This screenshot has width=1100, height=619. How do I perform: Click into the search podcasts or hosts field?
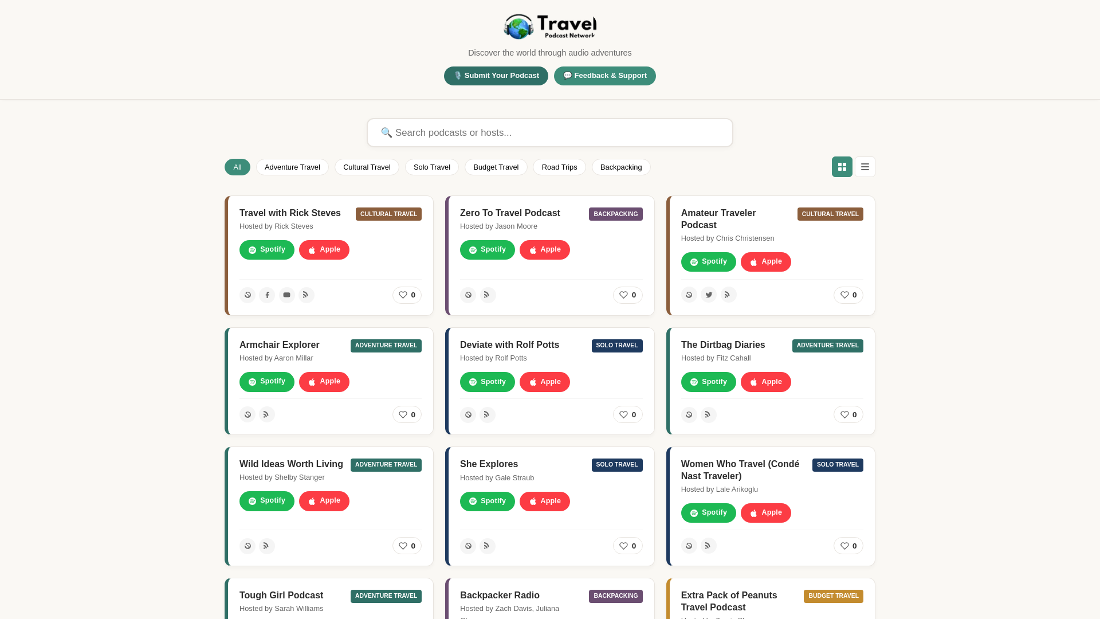point(550,133)
